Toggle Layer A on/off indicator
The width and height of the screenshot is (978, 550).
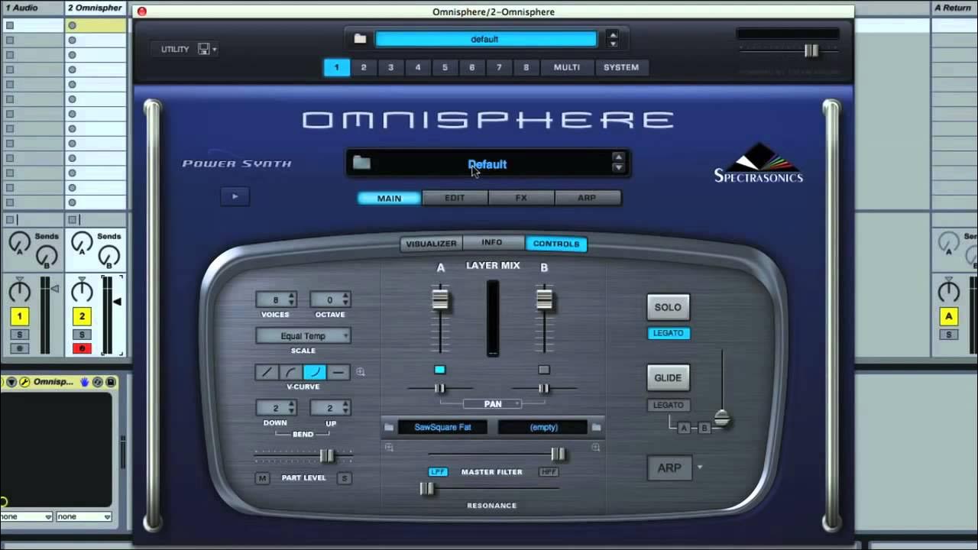pyautogui.click(x=439, y=370)
